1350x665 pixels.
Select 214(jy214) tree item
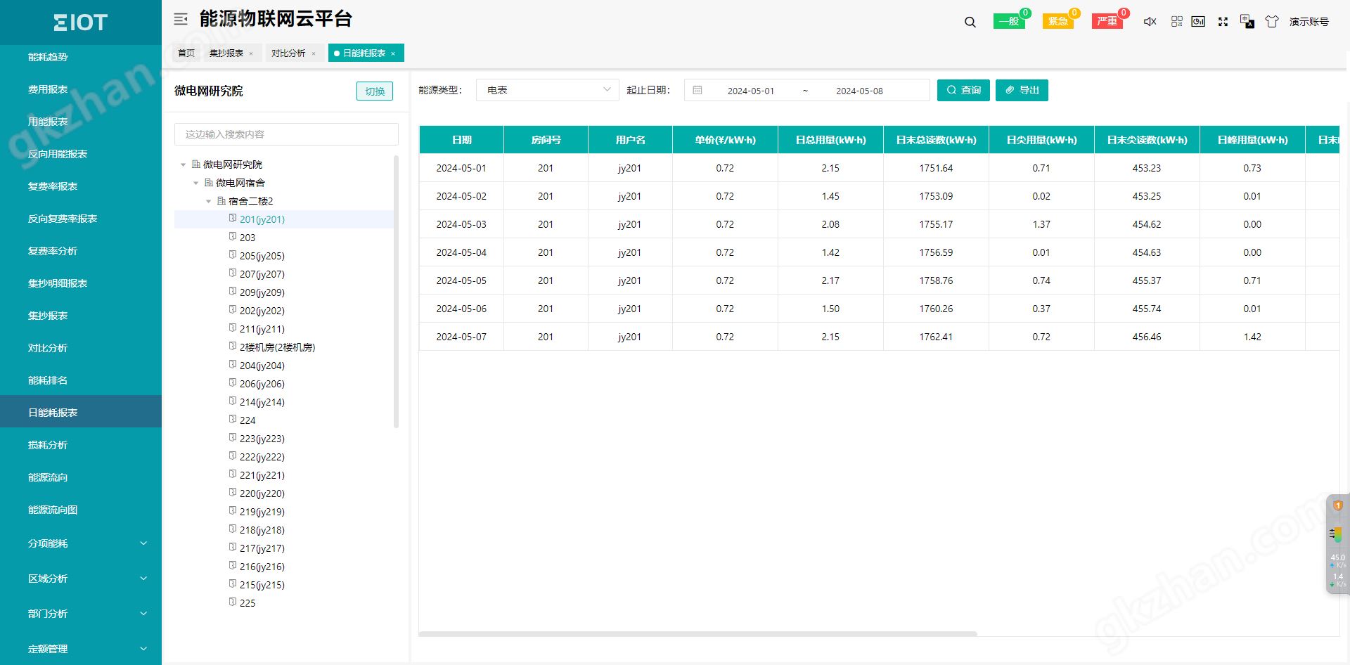click(x=262, y=402)
